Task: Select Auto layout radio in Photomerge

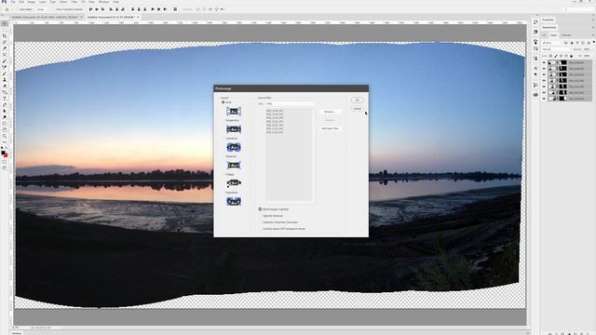Action: (x=223, y=102)
